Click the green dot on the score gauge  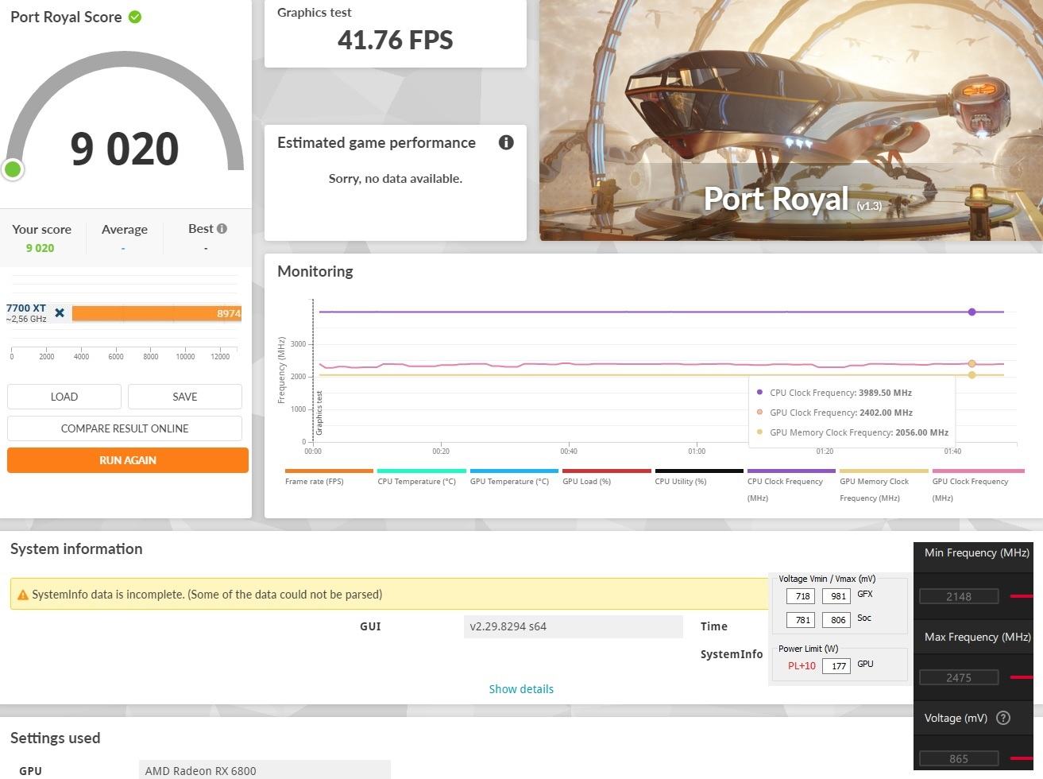[x=13, y=169]
